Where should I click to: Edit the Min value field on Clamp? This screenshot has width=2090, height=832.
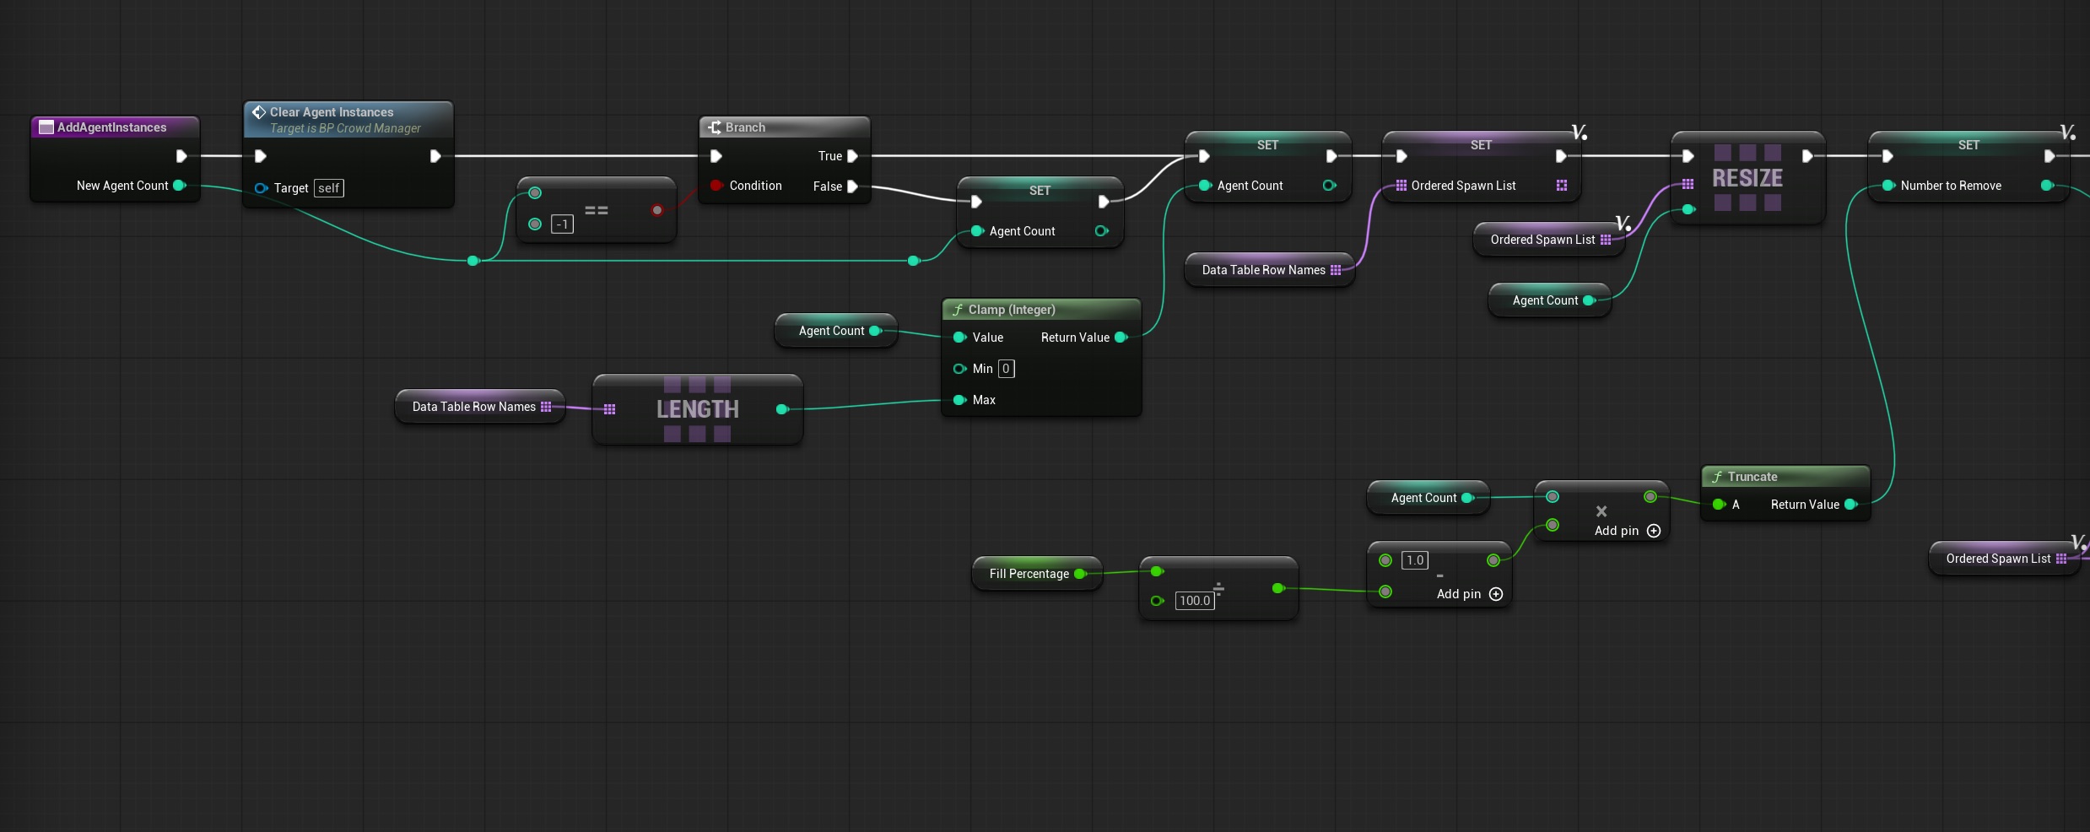pyautogui.click(x=1006, y=369)
